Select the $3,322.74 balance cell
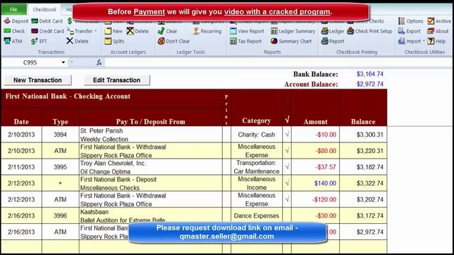The height and width of the screenshot is (255, 454). click(x=363, y=183)
